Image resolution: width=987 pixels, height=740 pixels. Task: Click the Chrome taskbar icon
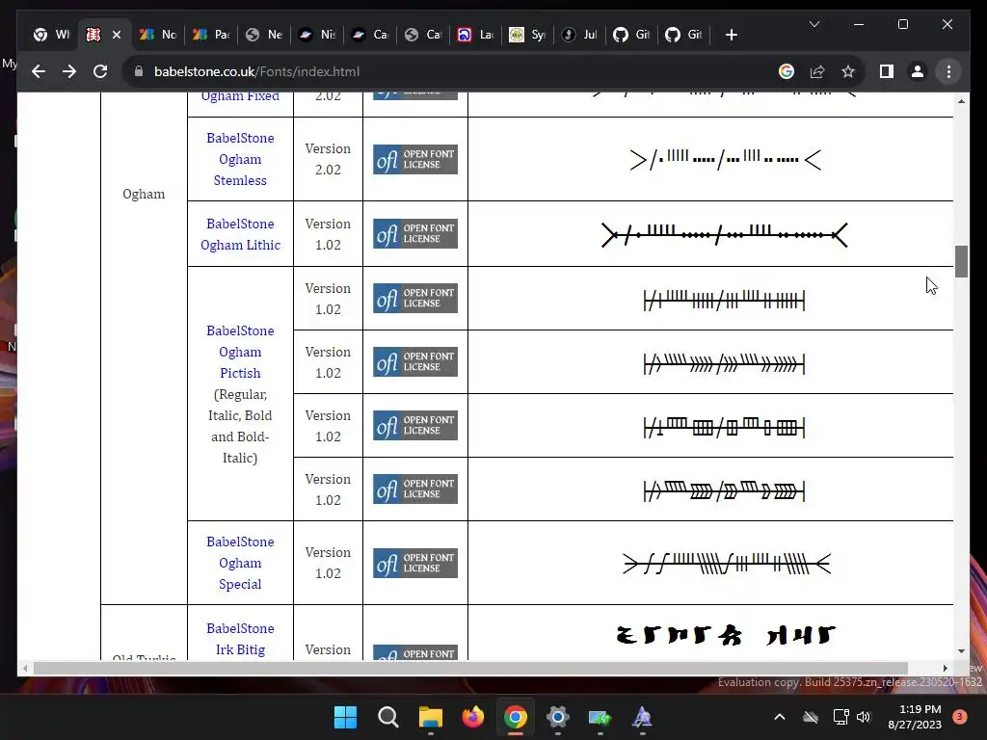(x=516, y=717)
